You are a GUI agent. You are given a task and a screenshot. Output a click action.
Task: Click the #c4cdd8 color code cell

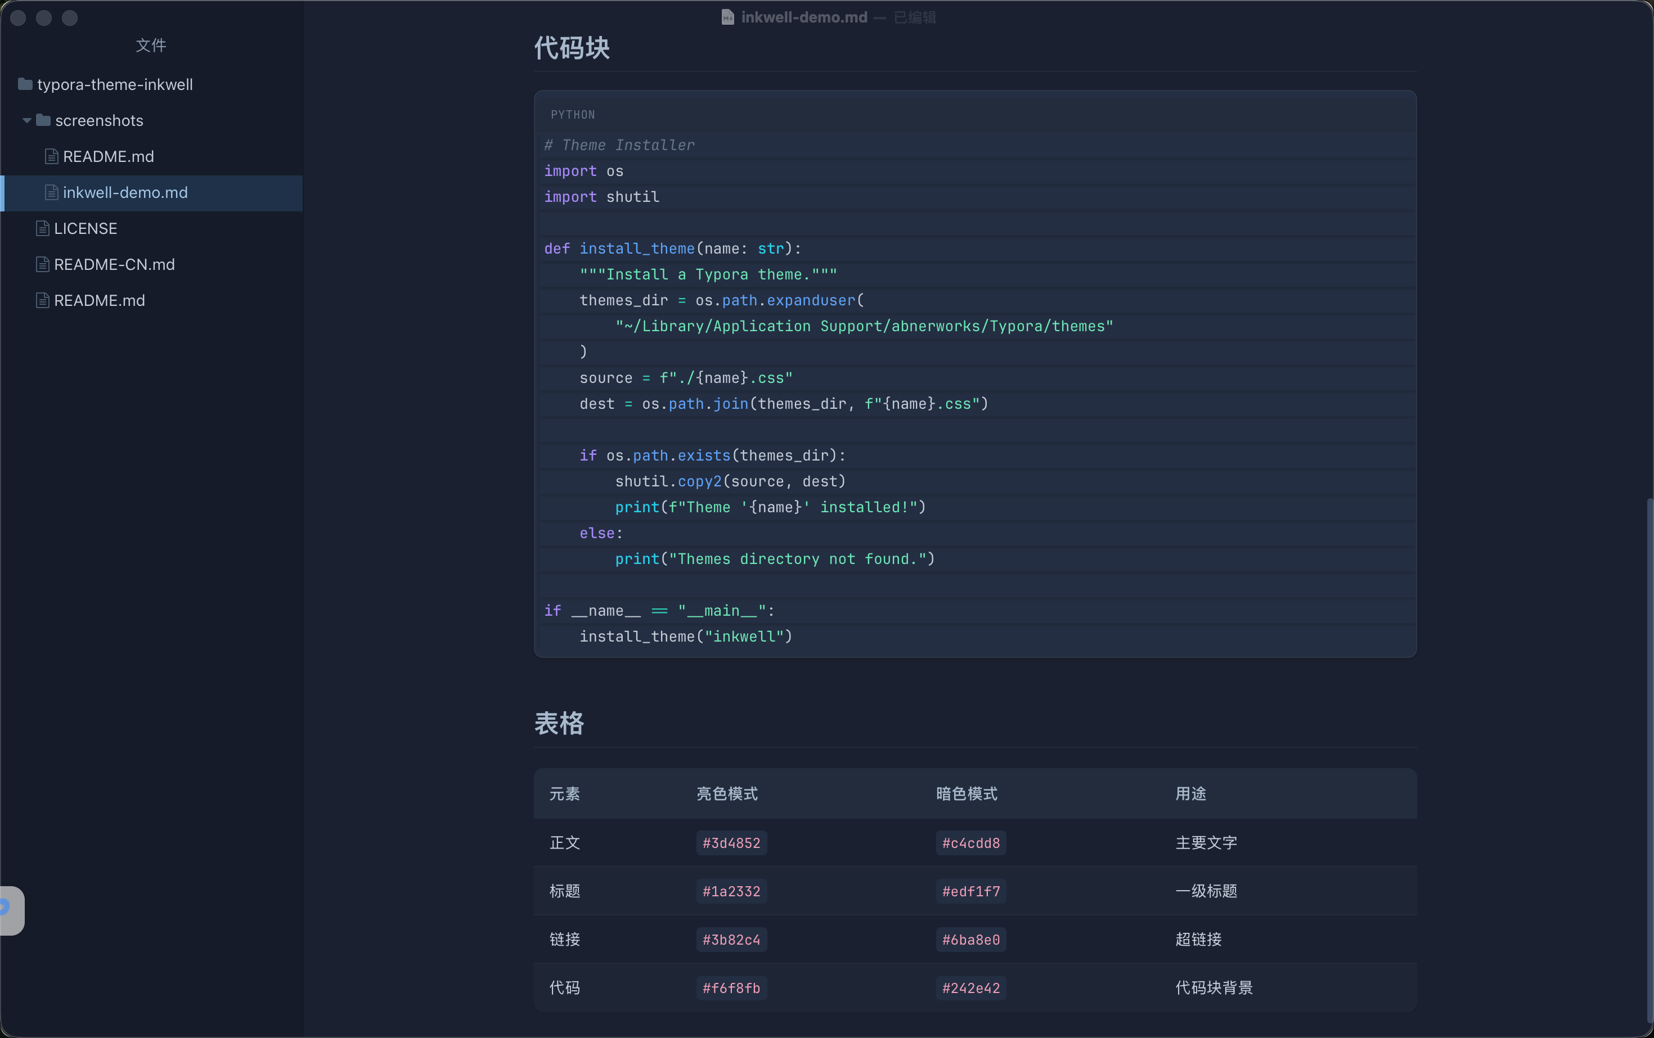pos(970,843)
